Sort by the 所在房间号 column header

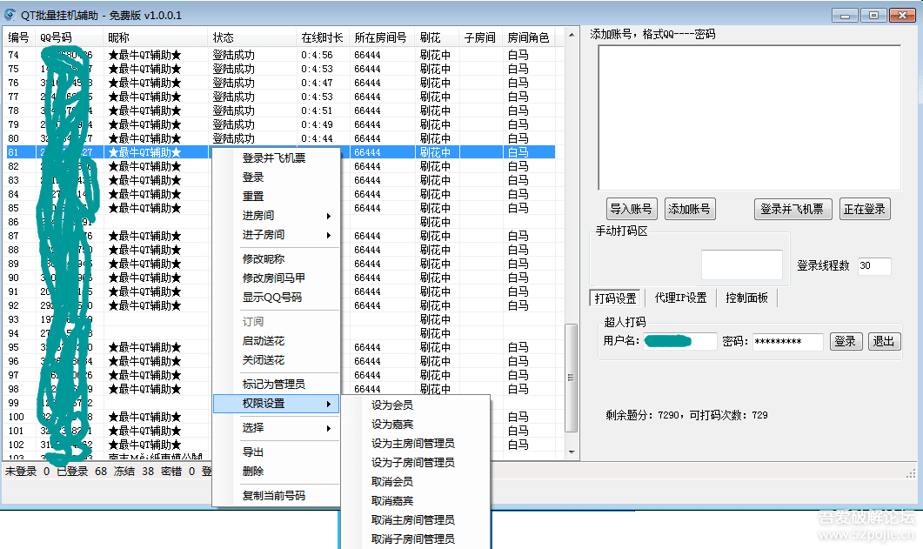(381, 37)
